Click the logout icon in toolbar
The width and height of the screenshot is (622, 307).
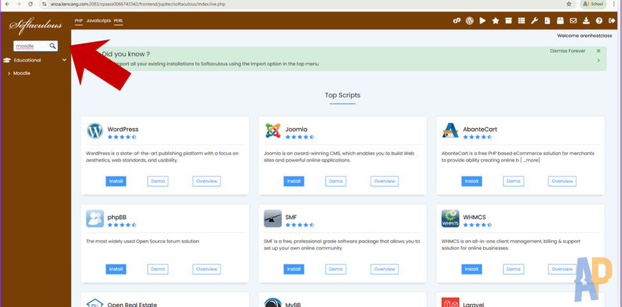[612, 21]
